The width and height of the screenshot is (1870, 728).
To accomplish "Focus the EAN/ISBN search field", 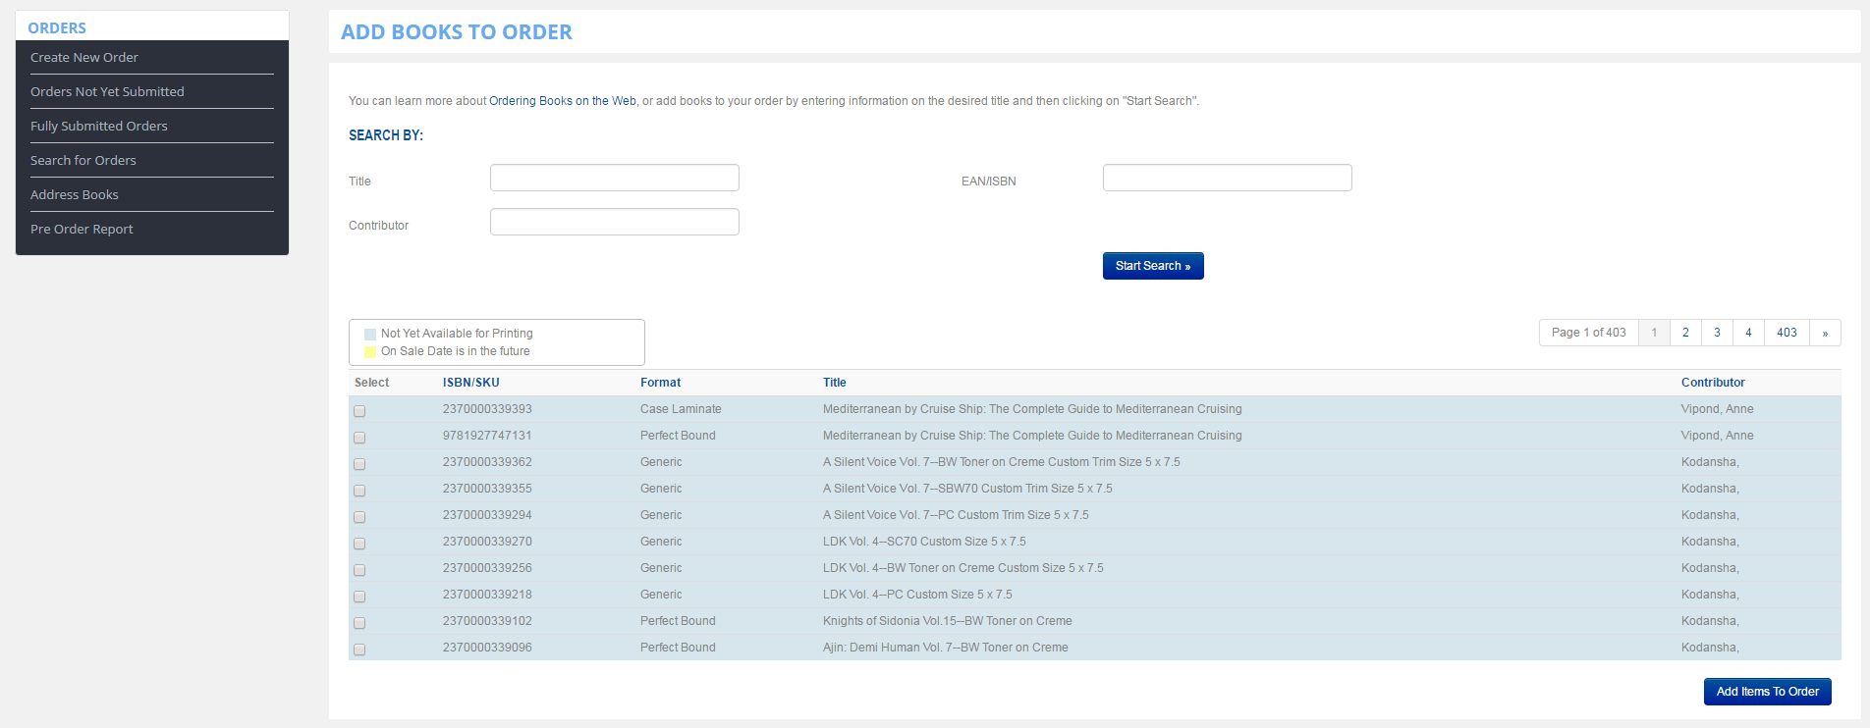I will [1228, 178].
